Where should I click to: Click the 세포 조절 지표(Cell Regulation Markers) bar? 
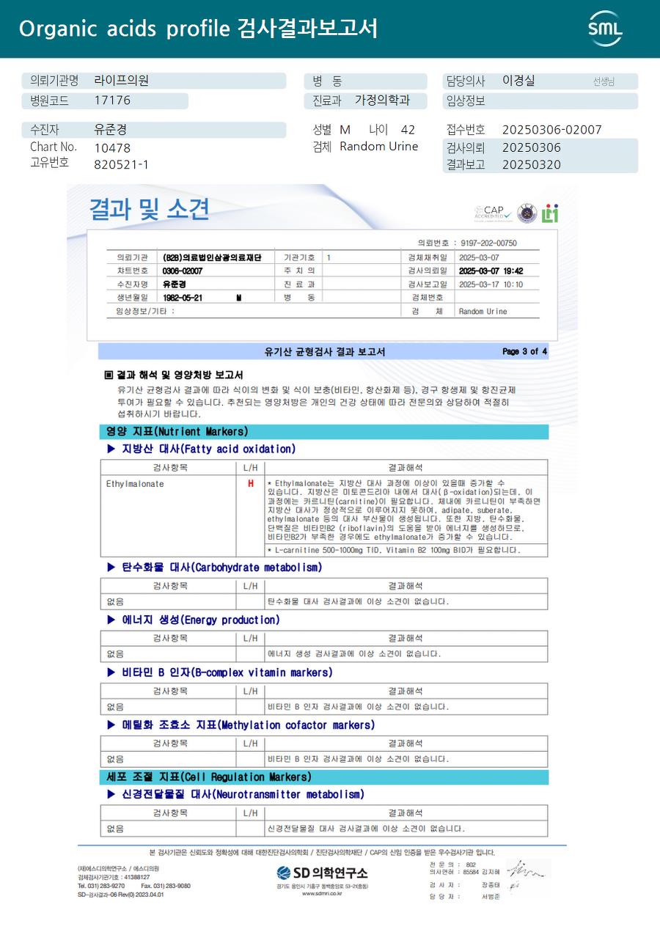[x=323, y=777]
